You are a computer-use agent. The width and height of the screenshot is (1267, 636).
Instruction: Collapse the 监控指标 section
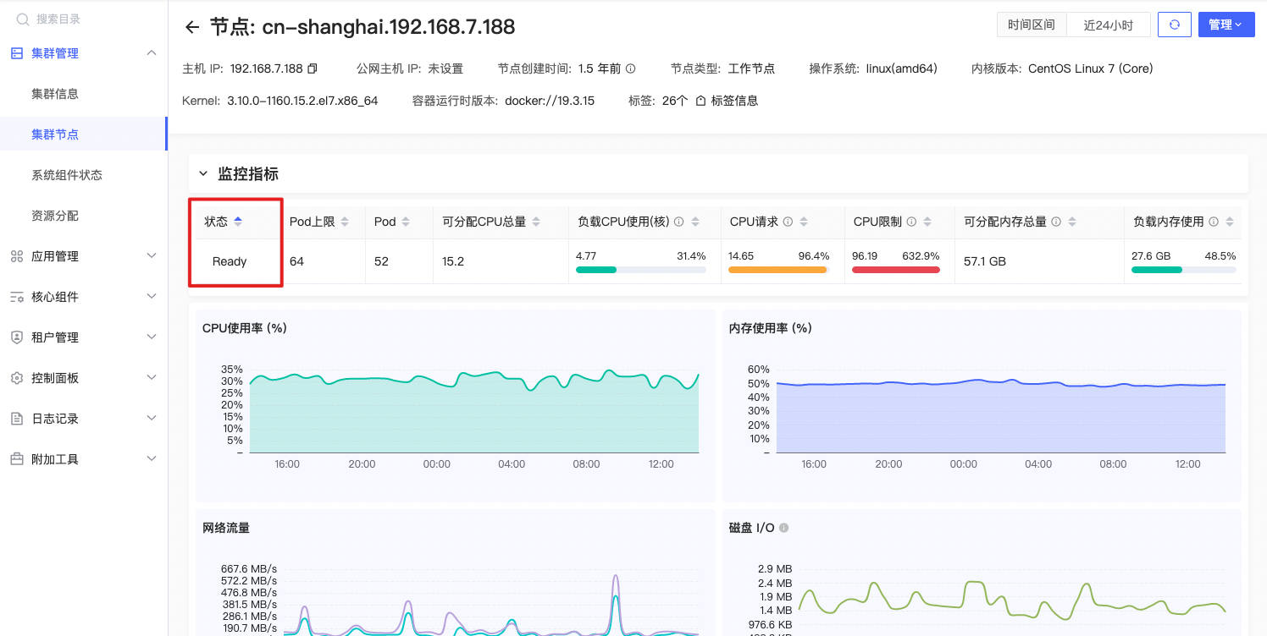pos(203,174)
